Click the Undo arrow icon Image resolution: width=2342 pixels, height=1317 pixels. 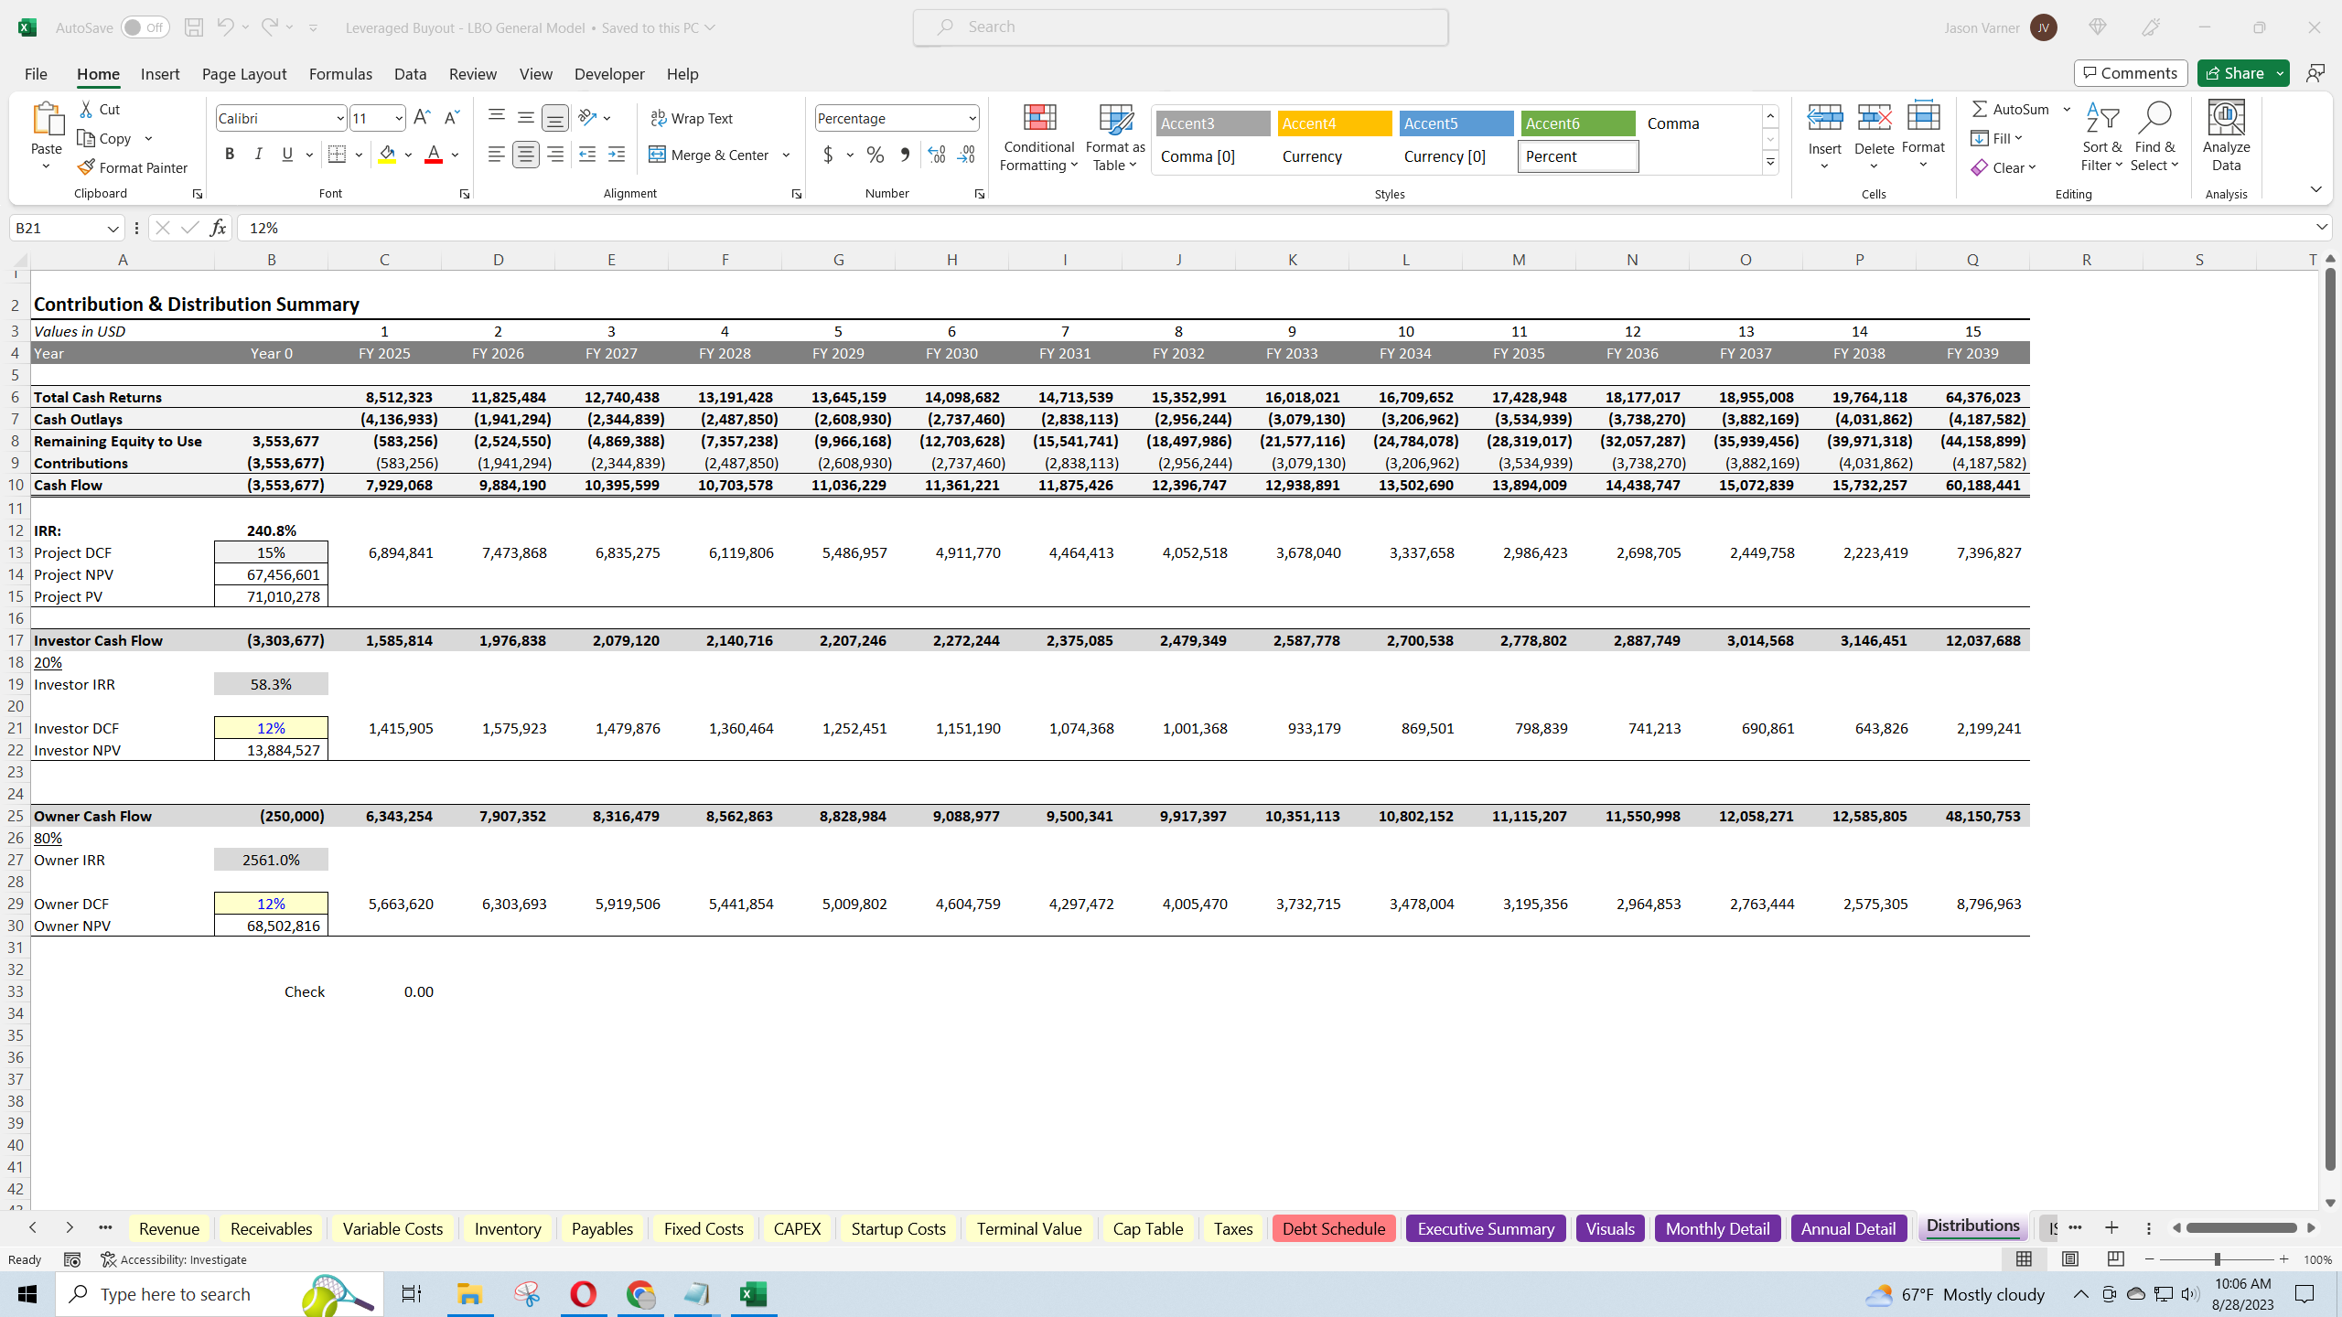pyautogui.click(x=225, y=27)
